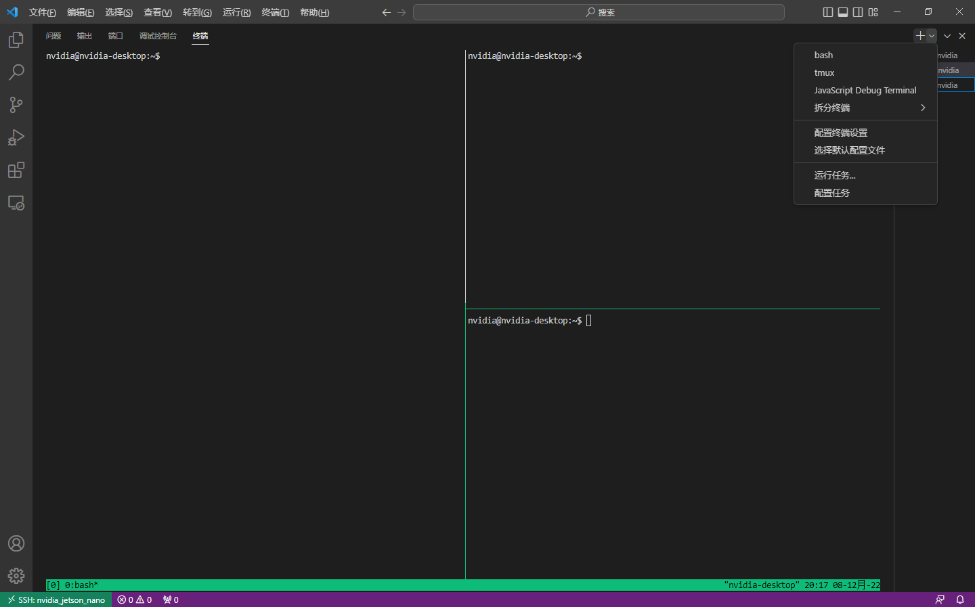
Task: Click the VS Code logo icon
Action: coord(12,12)
